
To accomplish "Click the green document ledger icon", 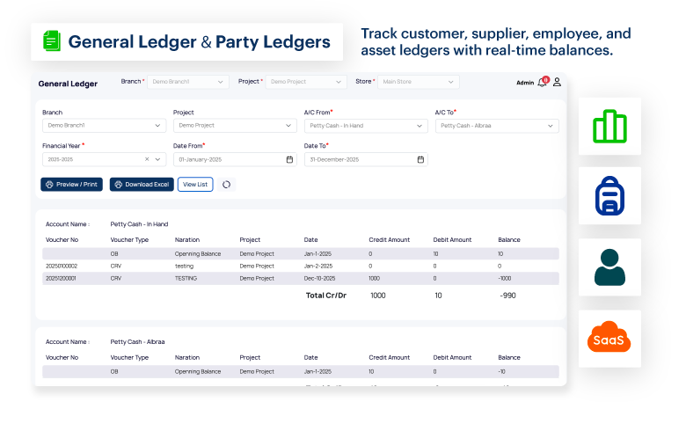I will pyautogui.click(x=52, y=41).
